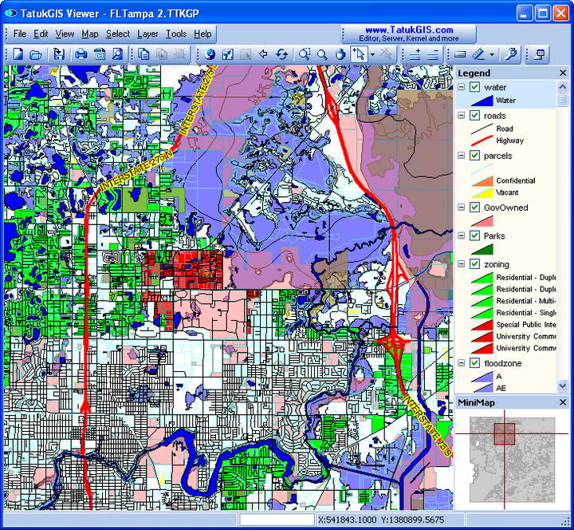The image size is (574, 530).
Task: Uncheck the parcels layer
Action: 475,156
